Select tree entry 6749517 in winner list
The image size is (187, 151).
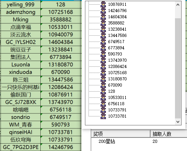116,42
